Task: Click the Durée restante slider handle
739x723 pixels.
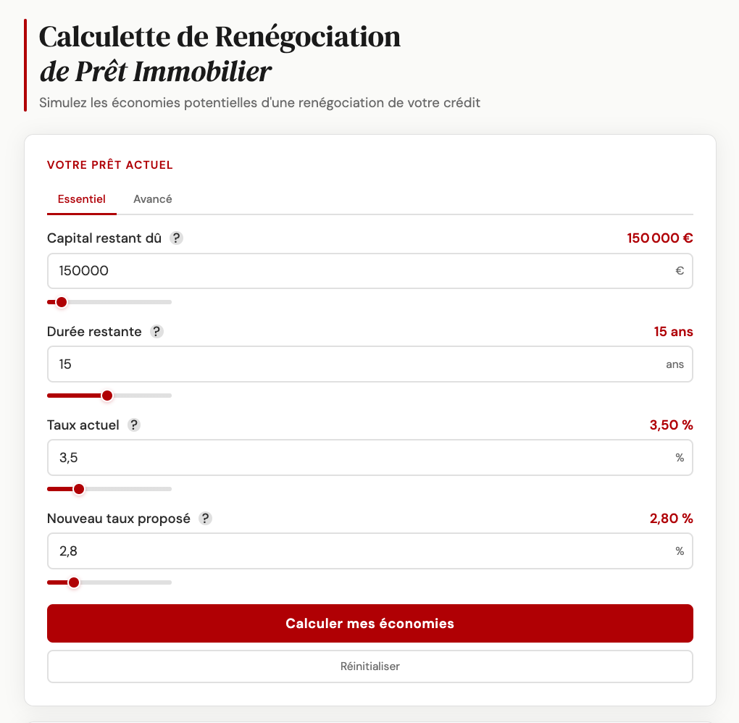Action: click(107, 396)
